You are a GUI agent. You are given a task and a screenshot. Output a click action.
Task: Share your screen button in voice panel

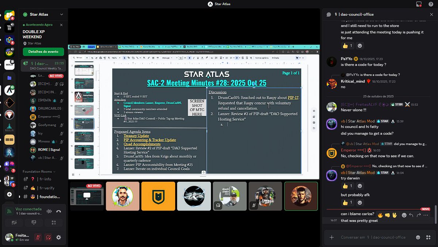coord(34,223)
